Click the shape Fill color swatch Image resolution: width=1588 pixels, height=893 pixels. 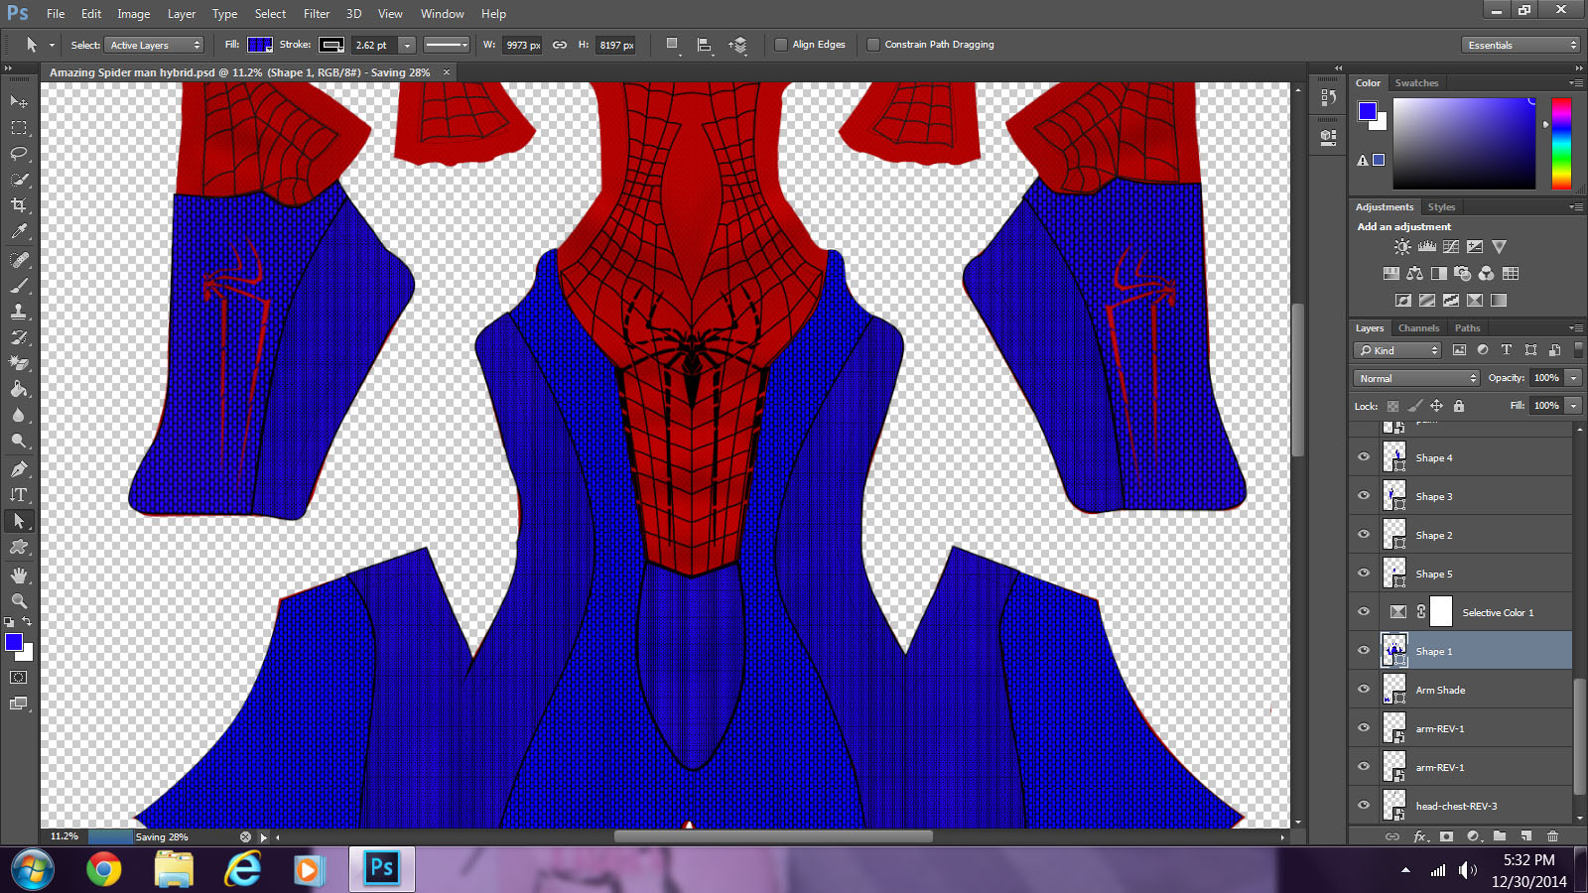[260, 45]
